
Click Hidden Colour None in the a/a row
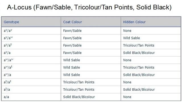(127, 97)
